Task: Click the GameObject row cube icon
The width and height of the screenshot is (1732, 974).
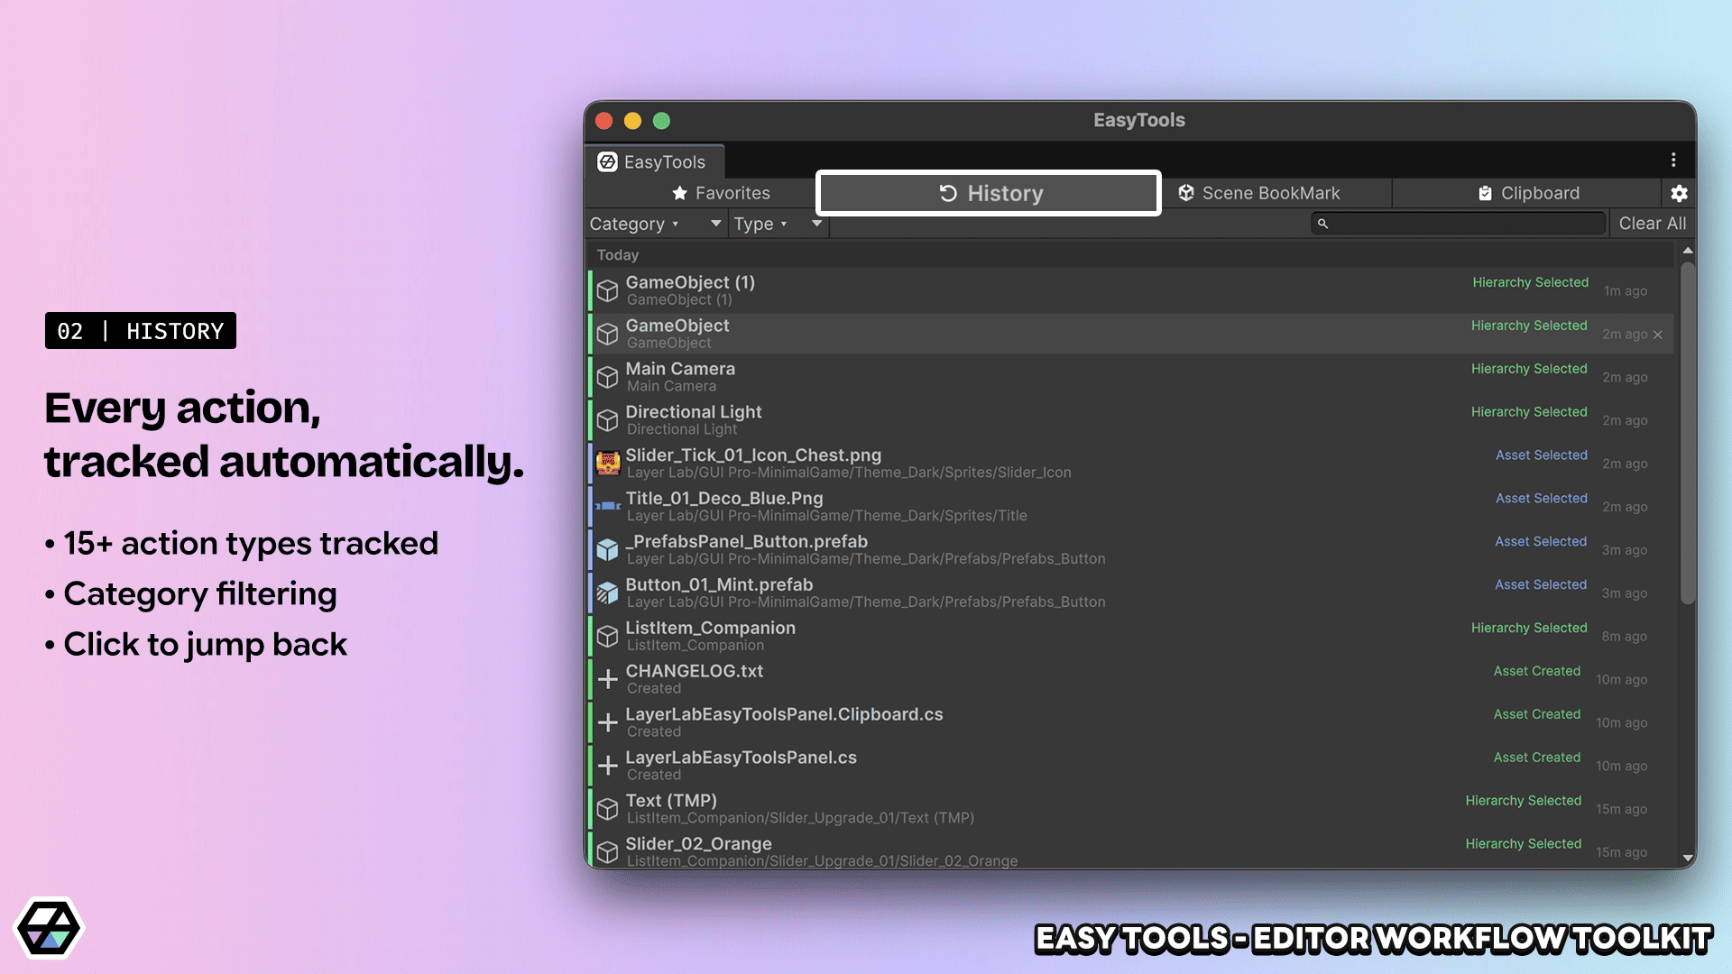Action: [x=608, y=334]
